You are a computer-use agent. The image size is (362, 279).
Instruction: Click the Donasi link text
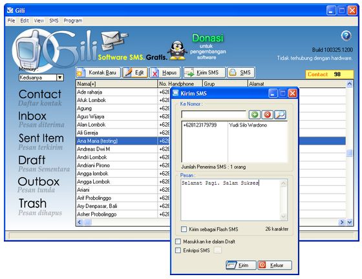tap(208, 38)
